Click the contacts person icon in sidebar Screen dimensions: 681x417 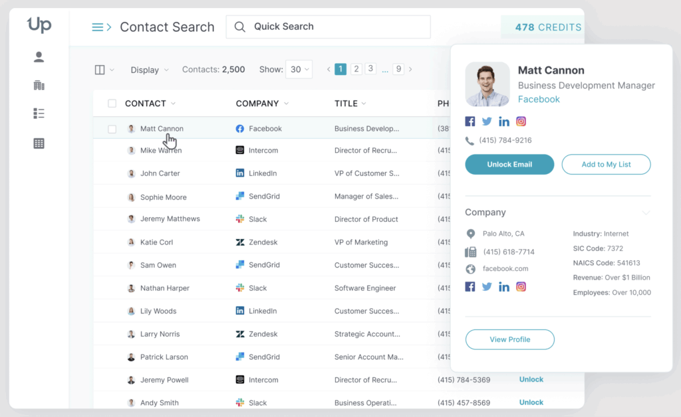click(x=39, y=57)
